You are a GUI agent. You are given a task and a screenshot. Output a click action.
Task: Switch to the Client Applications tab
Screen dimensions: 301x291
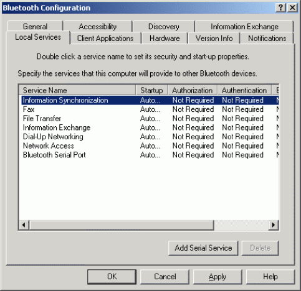coord(105,38)
